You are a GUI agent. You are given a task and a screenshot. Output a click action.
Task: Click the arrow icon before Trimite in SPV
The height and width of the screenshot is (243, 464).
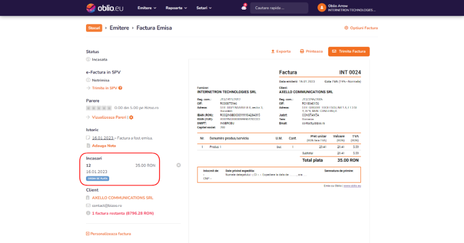click(x=88, y=88)
